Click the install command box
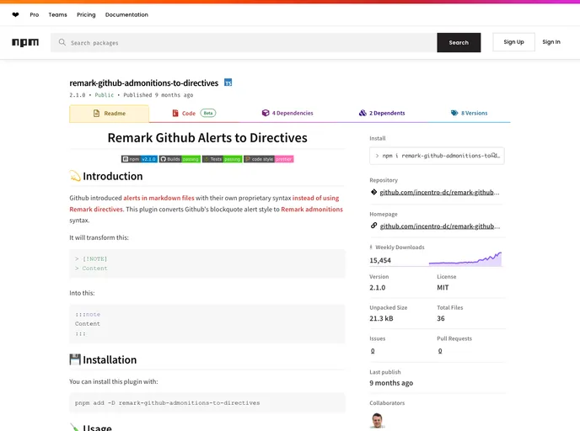This screenshot has height=431, width=580. point(437,156)
